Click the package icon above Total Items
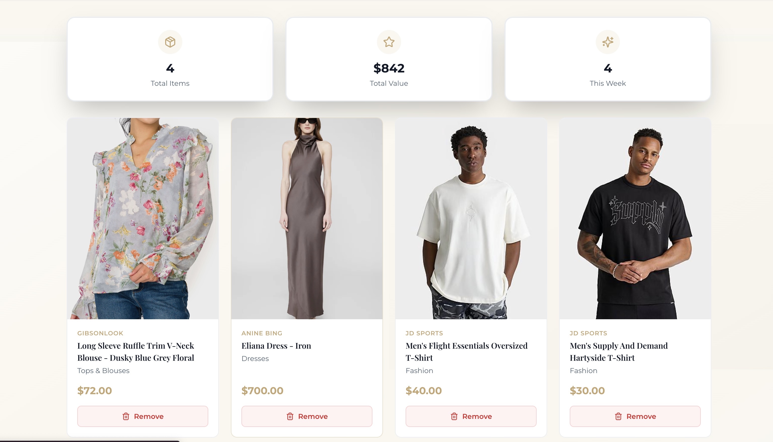The height and width of the screenshot is (442, 773). [170, 42]
